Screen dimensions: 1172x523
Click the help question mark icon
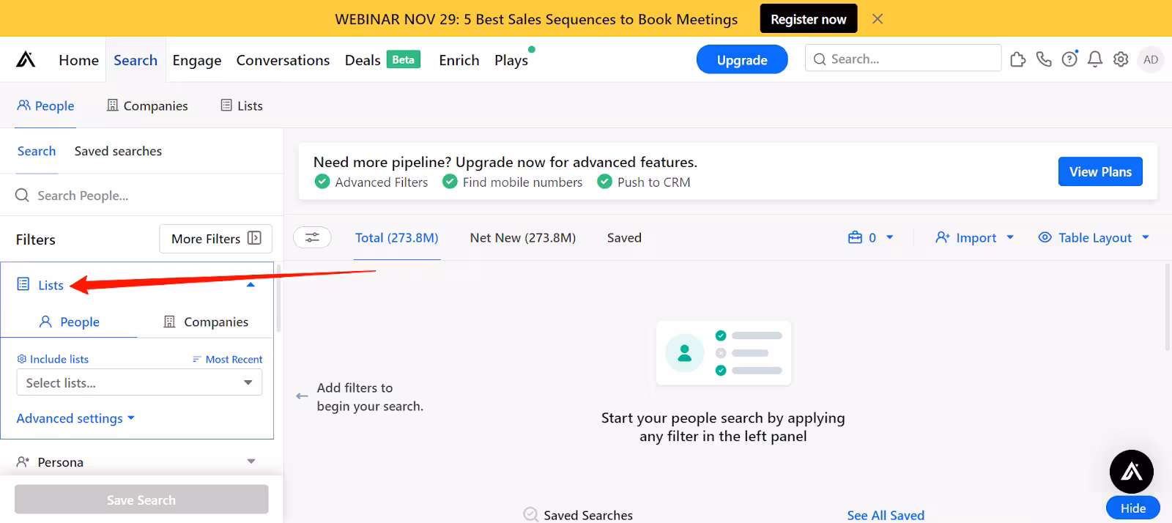click(1069, 59)
